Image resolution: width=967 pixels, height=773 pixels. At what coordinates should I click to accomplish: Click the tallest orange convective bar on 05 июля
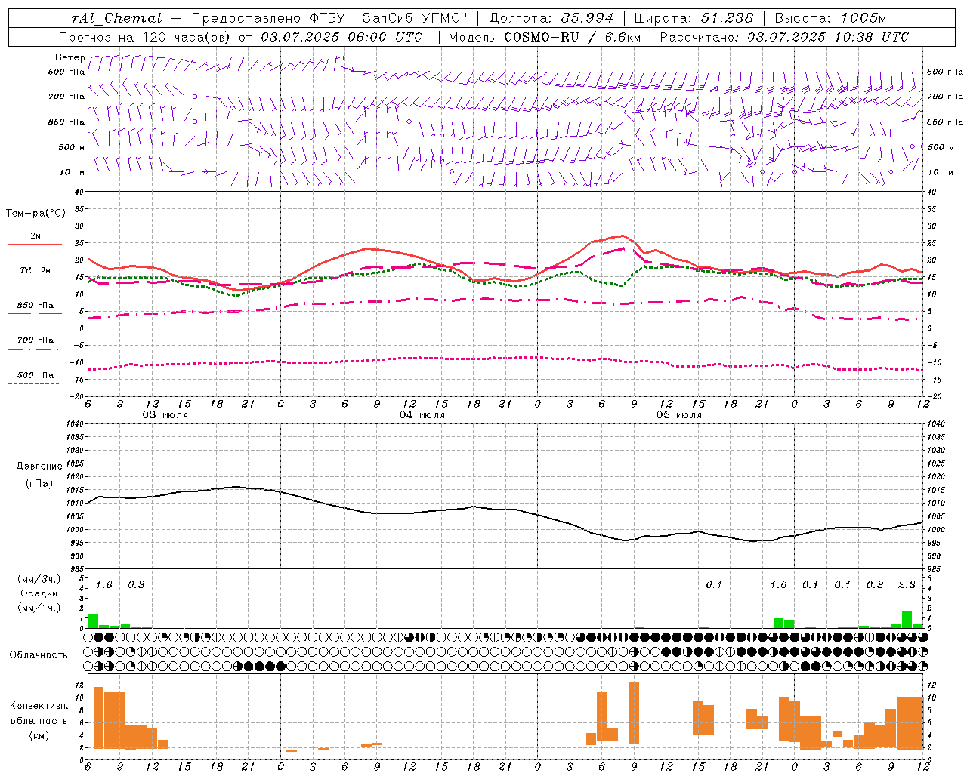pyautogui.click(x=634, y=713)
